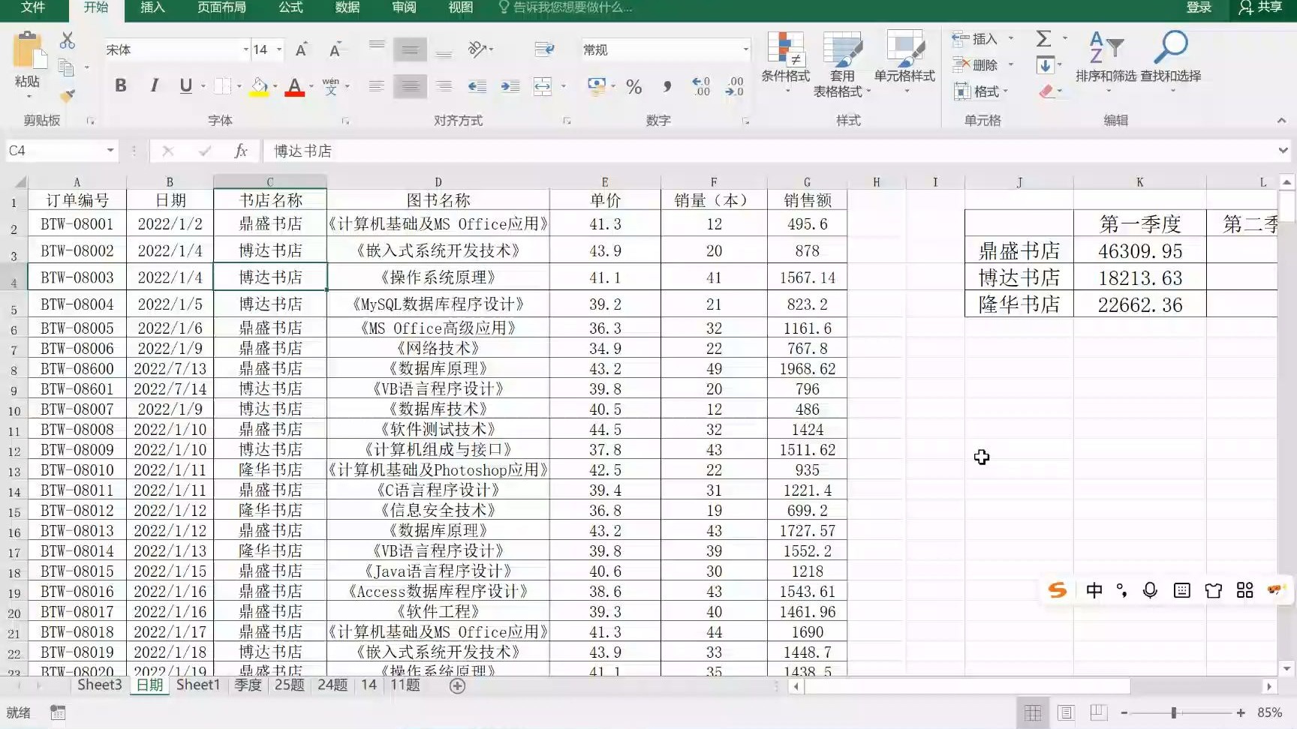1297x729 pixels.
Task: Open 套用表格格式 table styles
Action: 842,64
